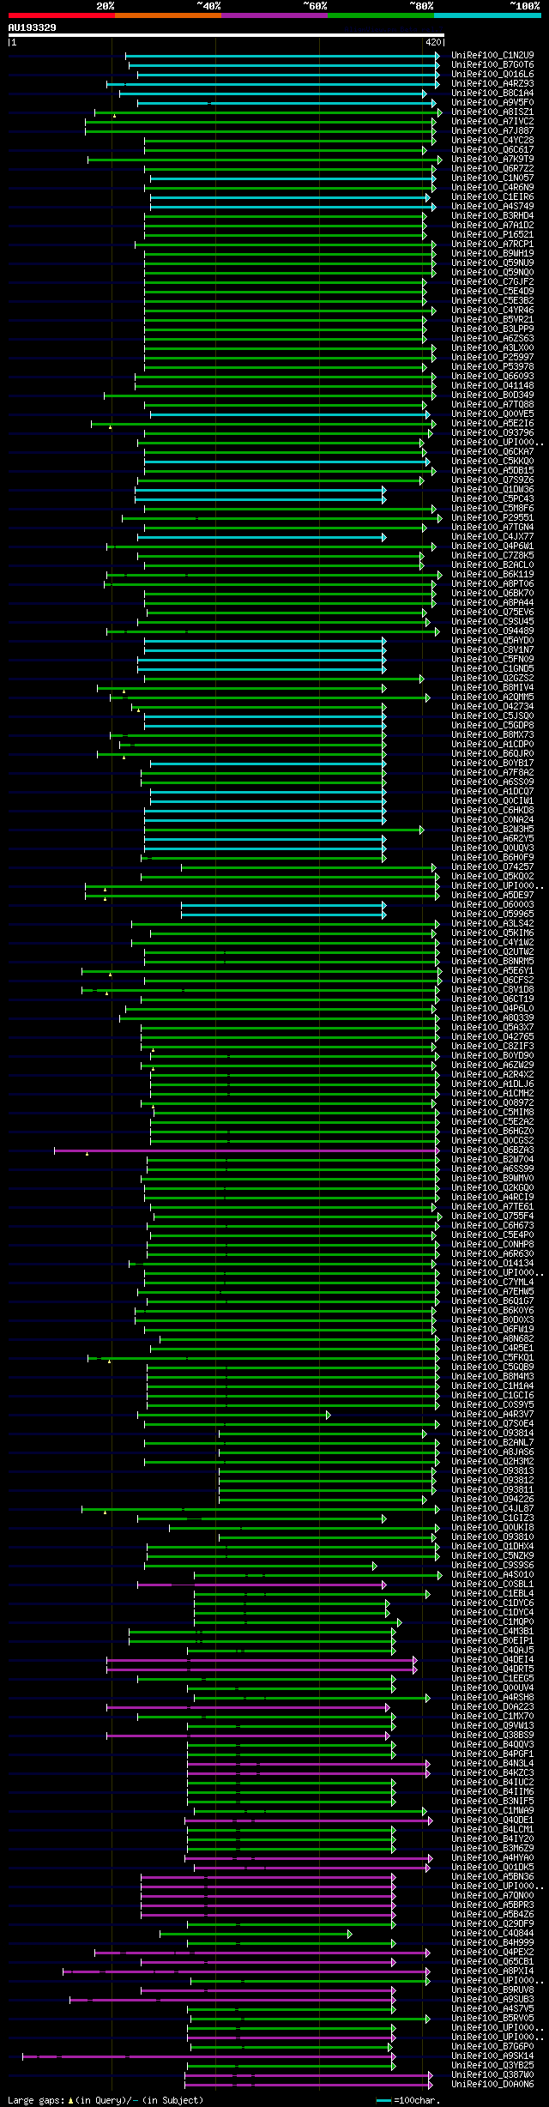Click the 420 query length end marker
Viewport: 549px width, 2107px height.
(x=432, y=41)
